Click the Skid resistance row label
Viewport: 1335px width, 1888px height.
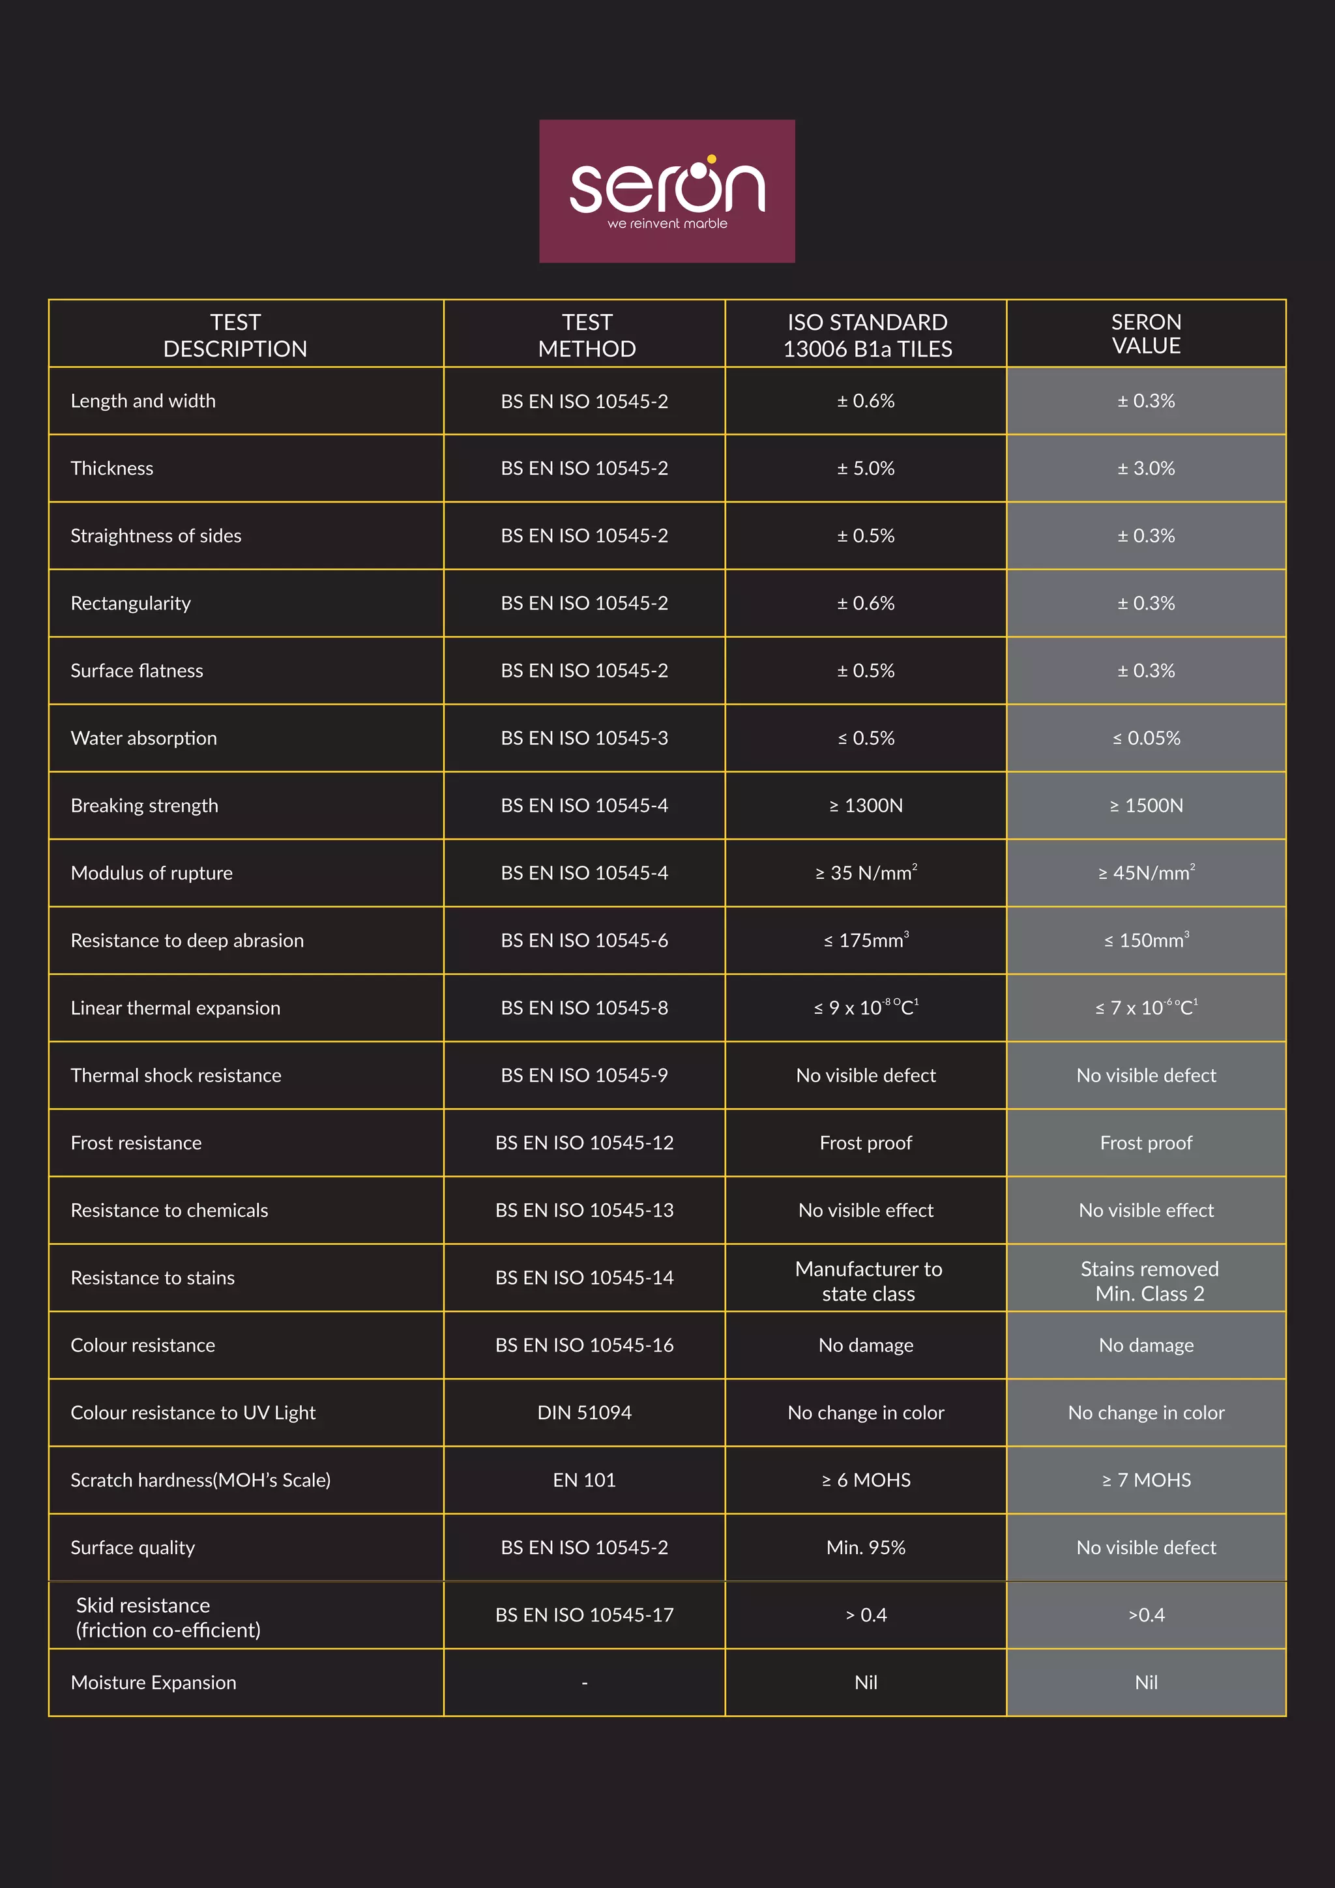[x=168, y=1617]
